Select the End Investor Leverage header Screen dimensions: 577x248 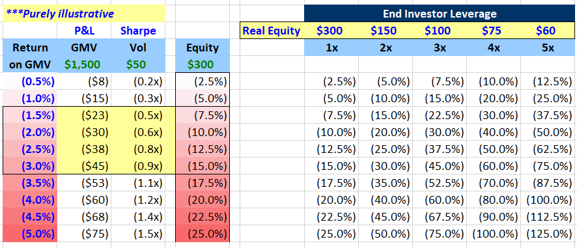440,14
